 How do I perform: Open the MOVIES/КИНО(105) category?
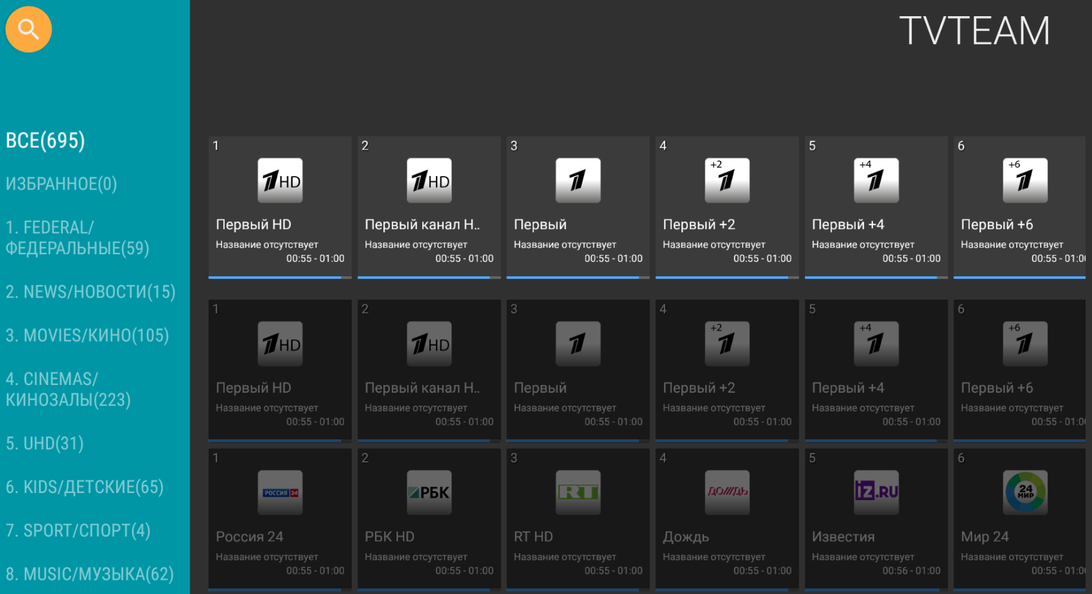click(87, 335)
